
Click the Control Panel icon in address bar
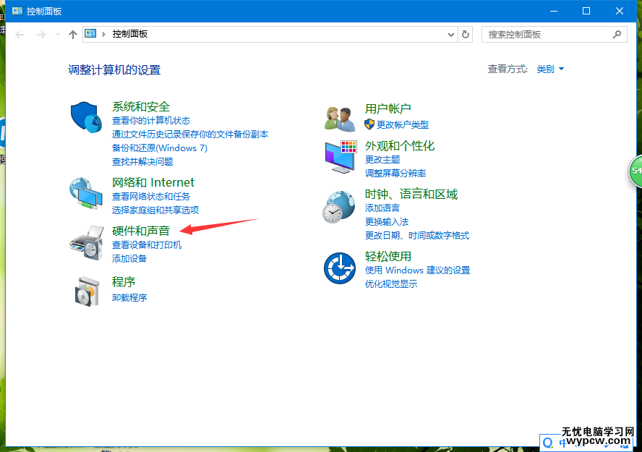pyautogui.click(x=90, y=33)
